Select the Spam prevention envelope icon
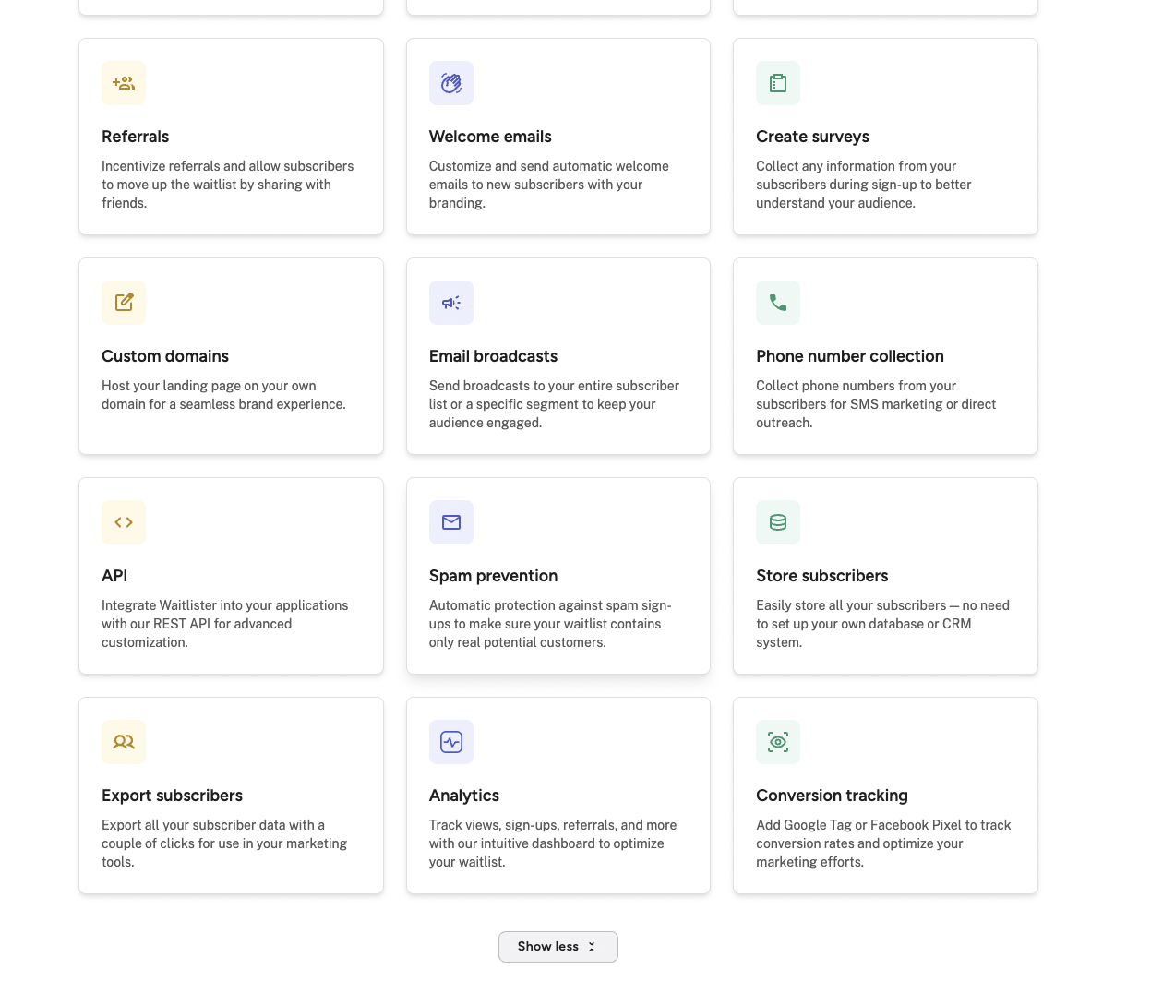The width and height of the screenshot is (1163, 993). coord(450,522)
